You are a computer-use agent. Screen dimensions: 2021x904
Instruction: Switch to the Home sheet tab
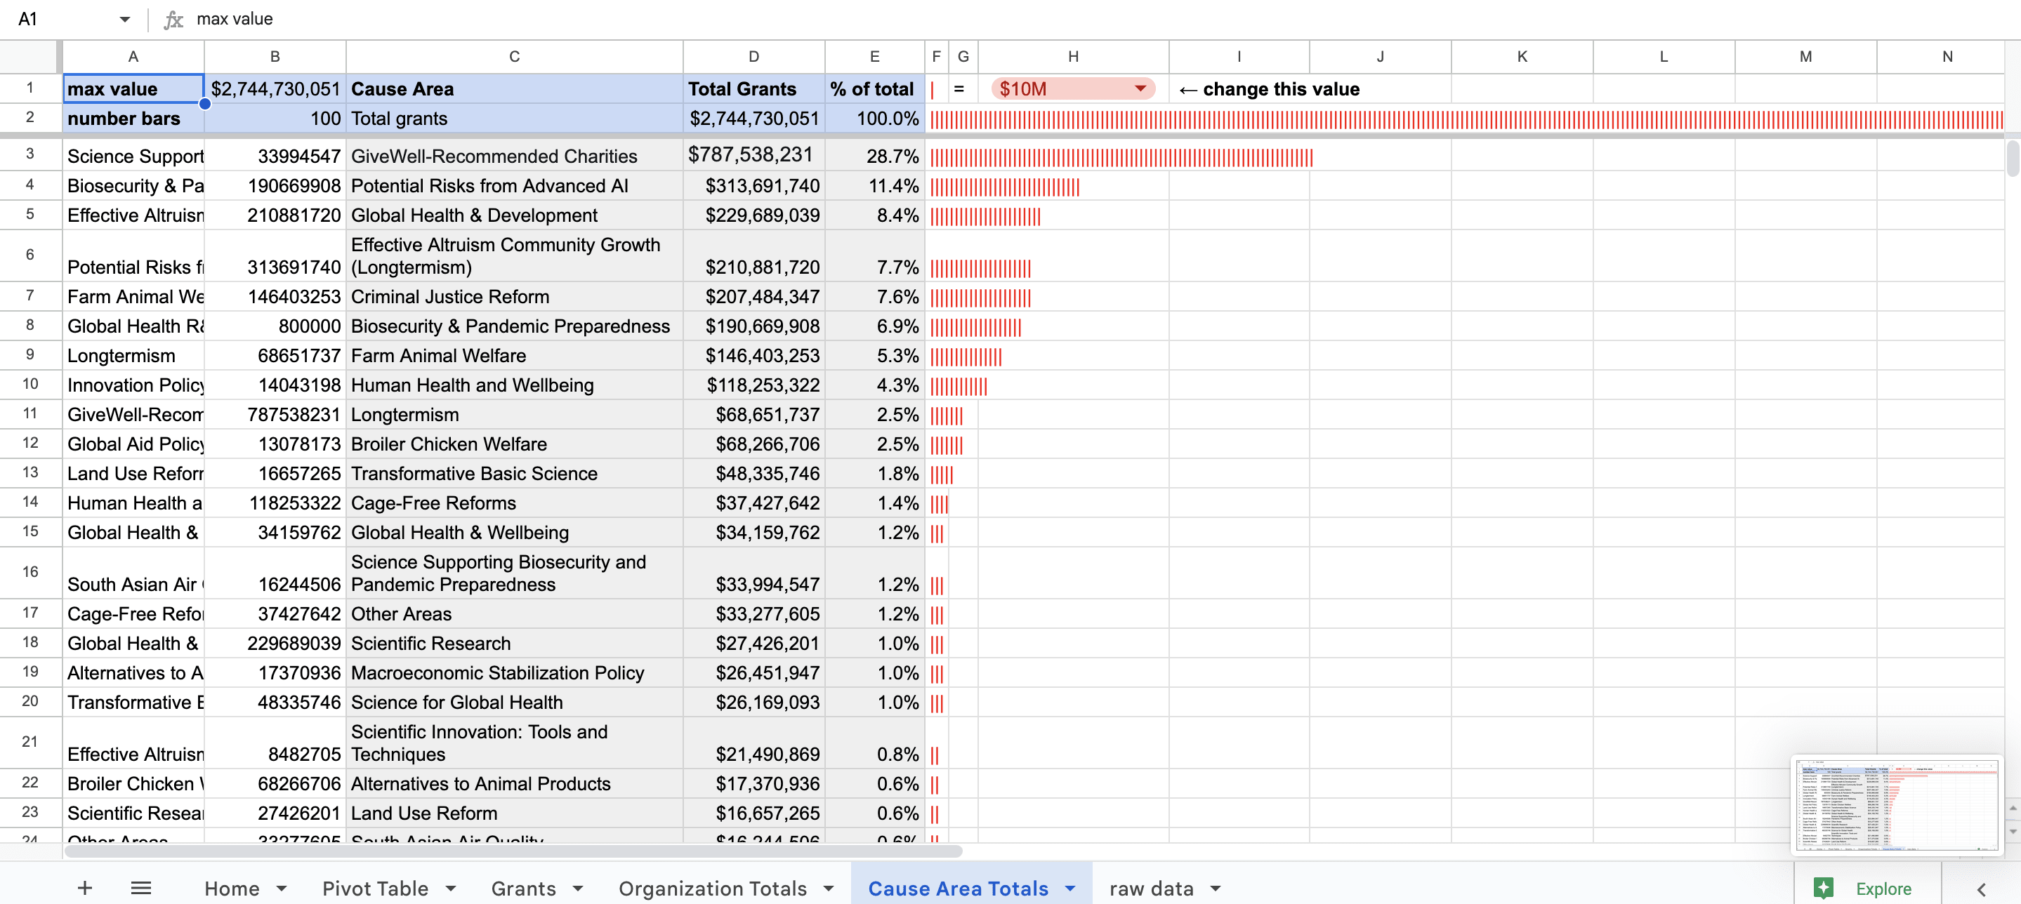pyautogui.click(x=232, y=889)
